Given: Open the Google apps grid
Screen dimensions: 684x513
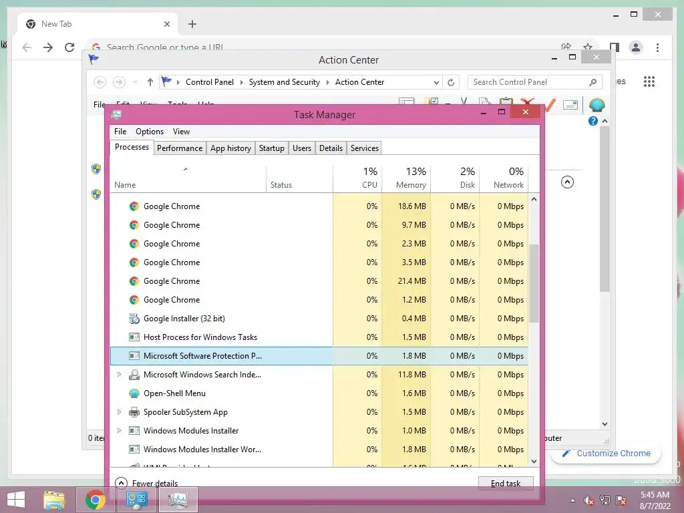Looking at the screenshot, I should tap(649, 81).
